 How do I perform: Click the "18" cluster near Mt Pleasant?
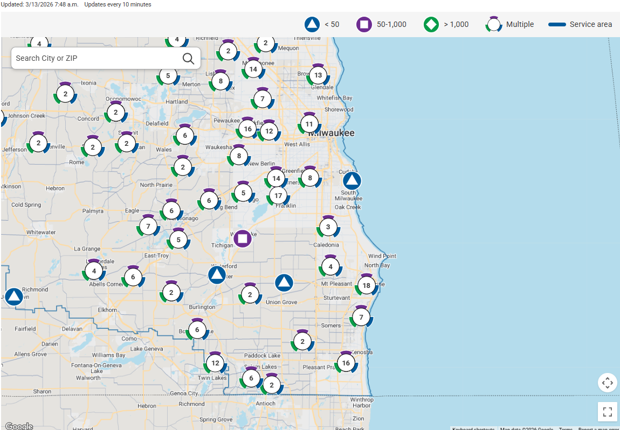(x=367, y=285)
